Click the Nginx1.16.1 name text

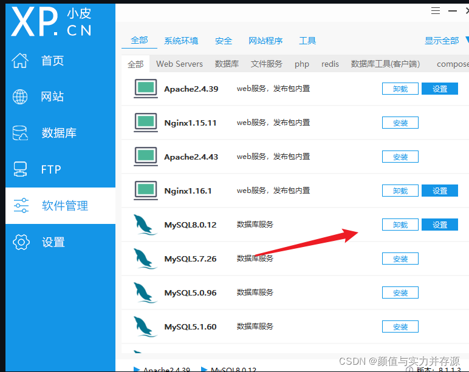point(188,191)
